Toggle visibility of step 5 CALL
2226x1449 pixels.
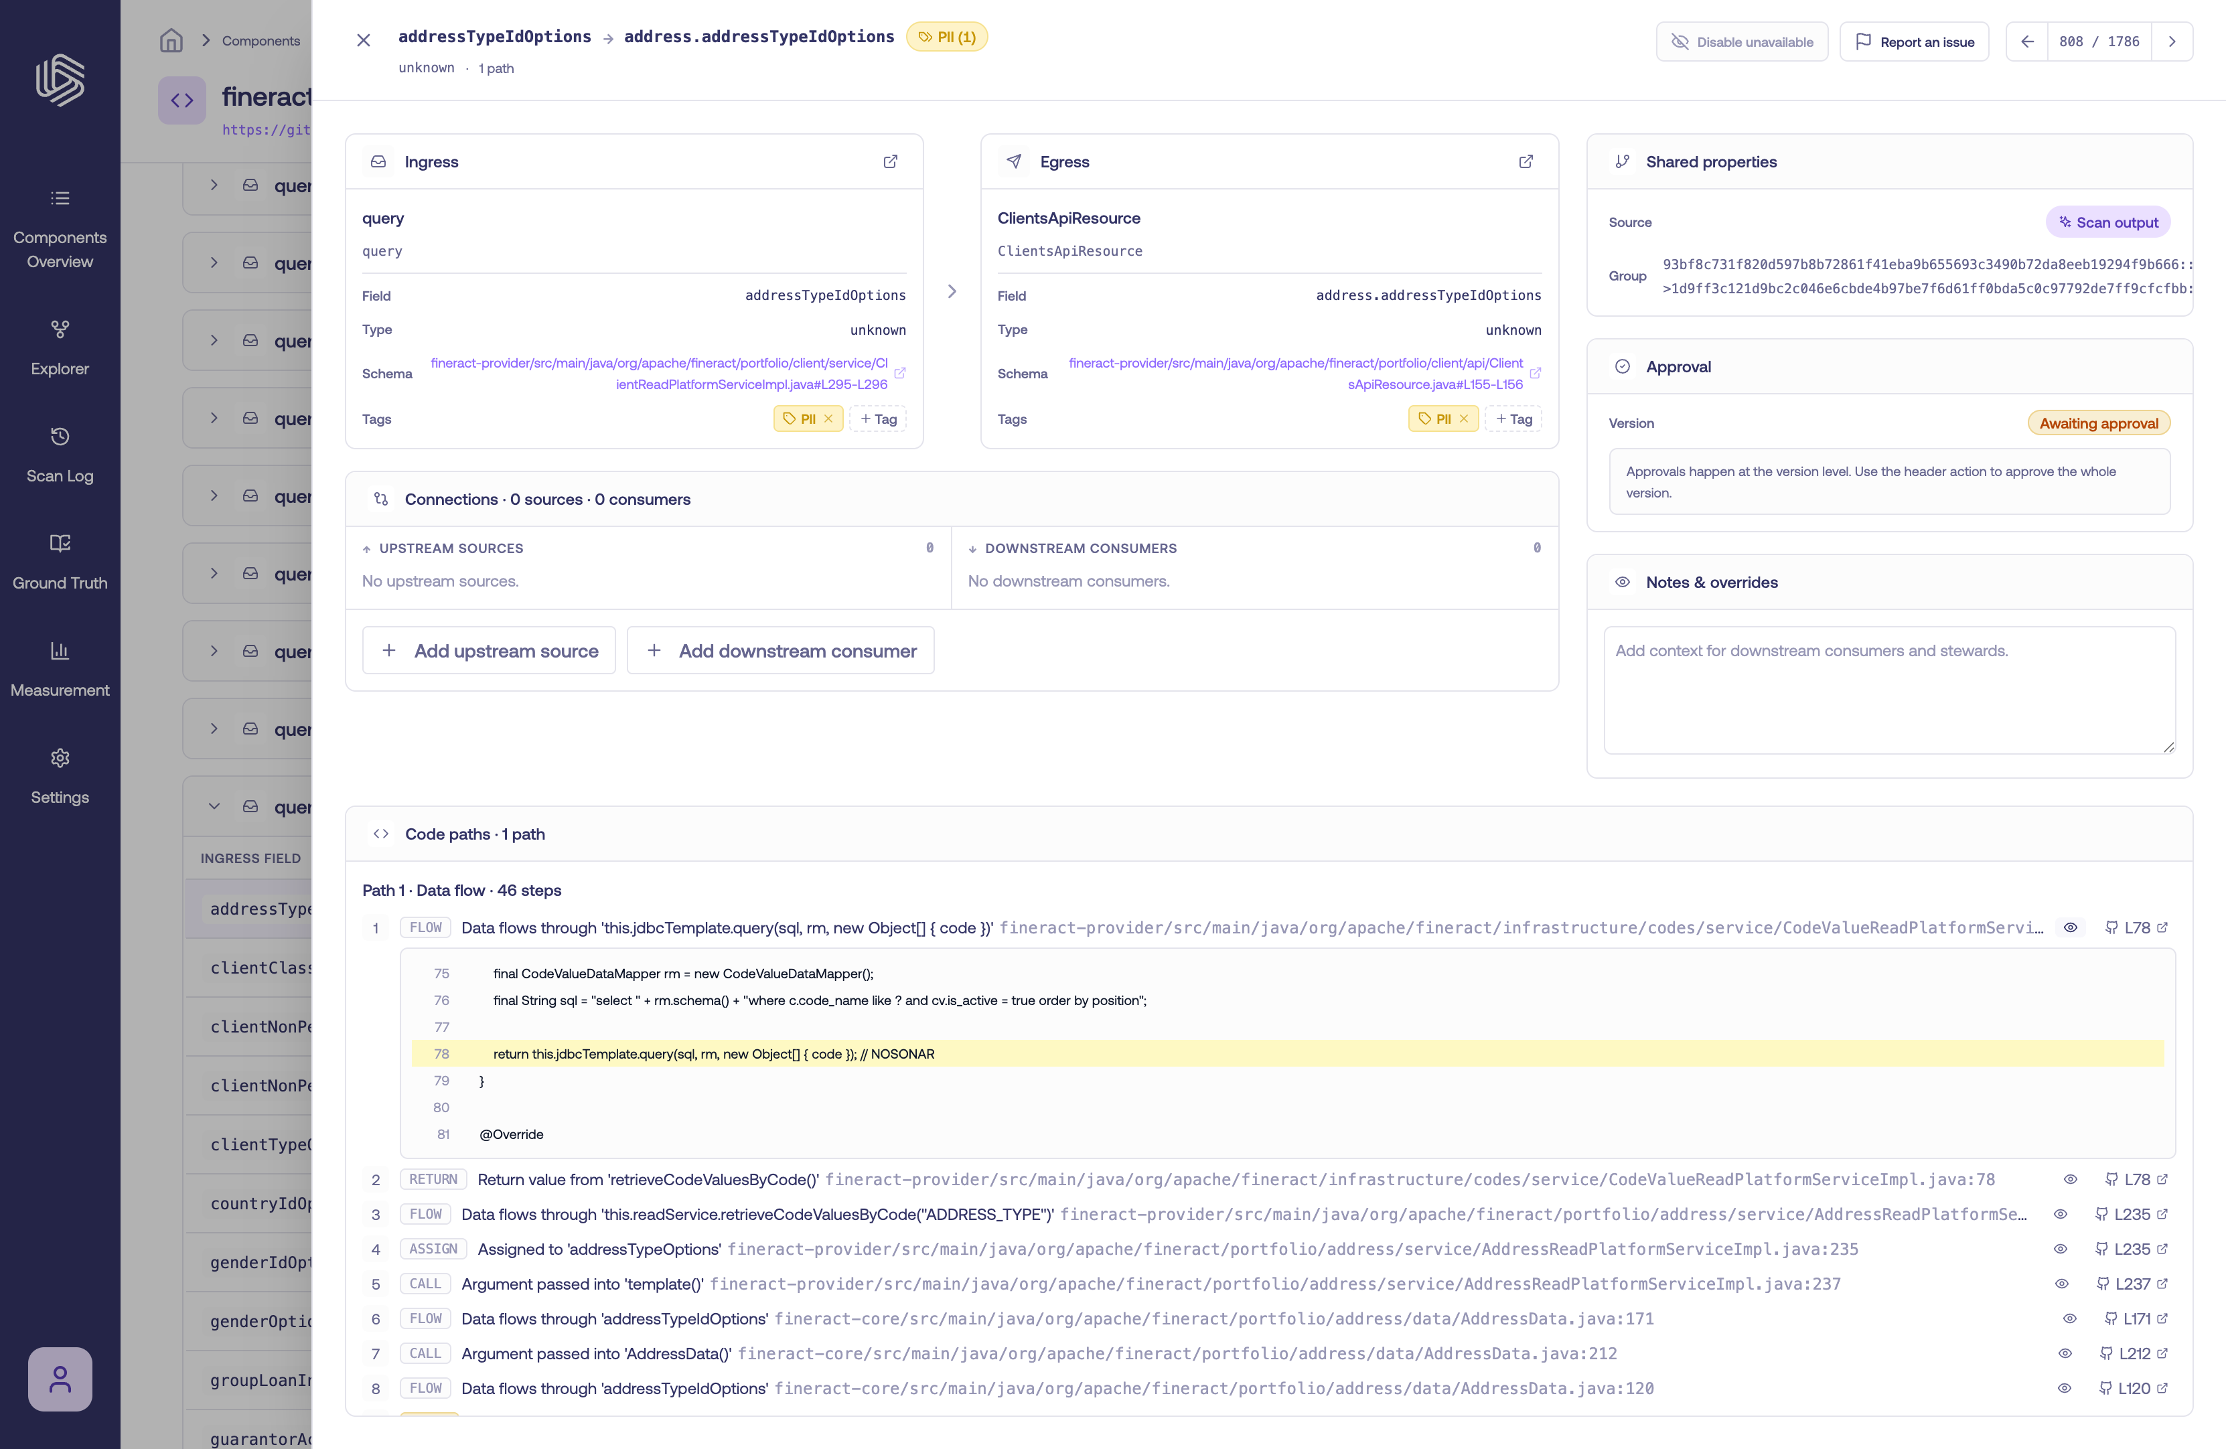click(2061, 1284)
